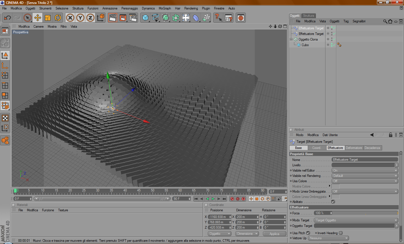Toggle Y axis lock

80,18
